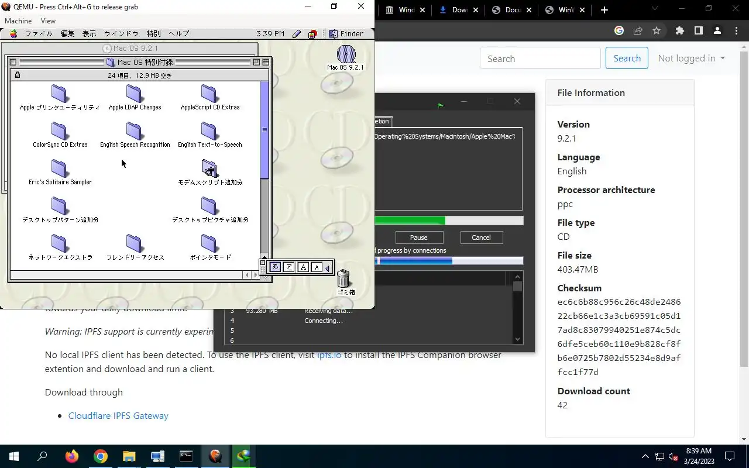This screenshot has height=468, width=749.
Task: Select katakana ア input mode
Action: tap(288, 267)
